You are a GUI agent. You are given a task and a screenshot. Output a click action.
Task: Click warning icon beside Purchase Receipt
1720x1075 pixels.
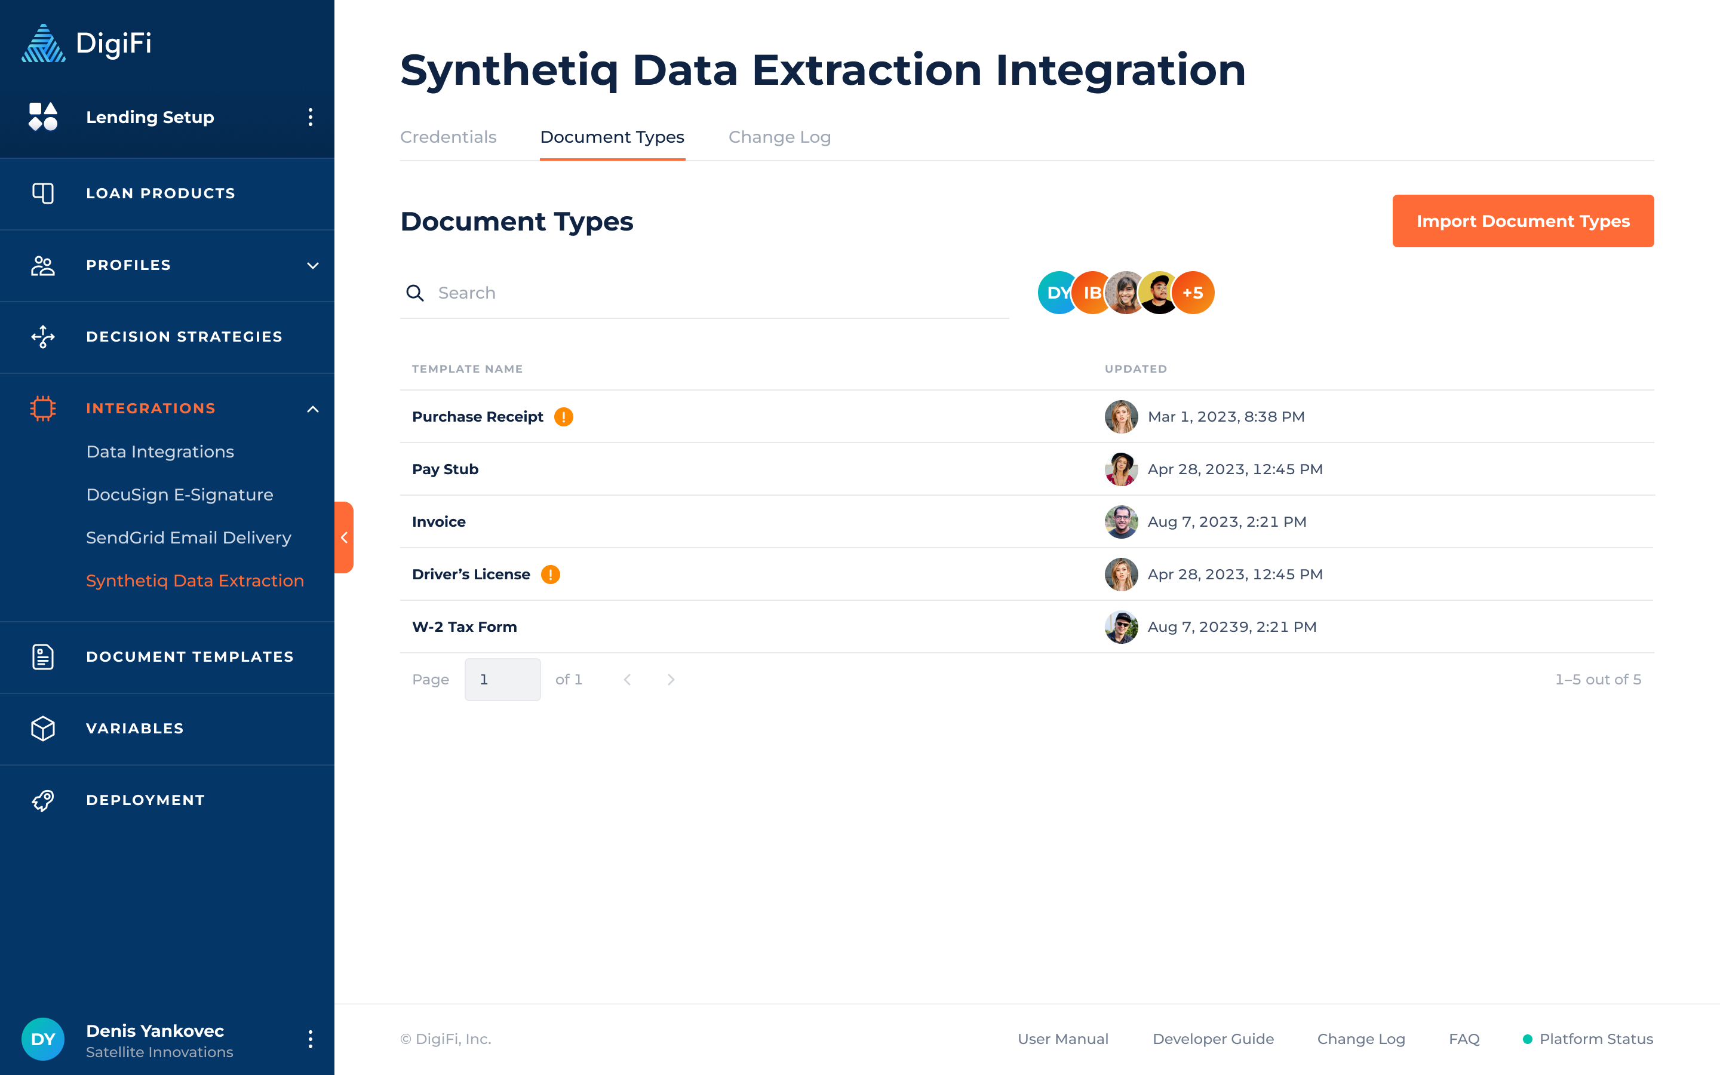564,417
